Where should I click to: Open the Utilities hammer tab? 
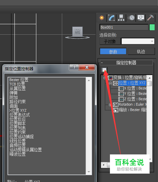point(150,18)
